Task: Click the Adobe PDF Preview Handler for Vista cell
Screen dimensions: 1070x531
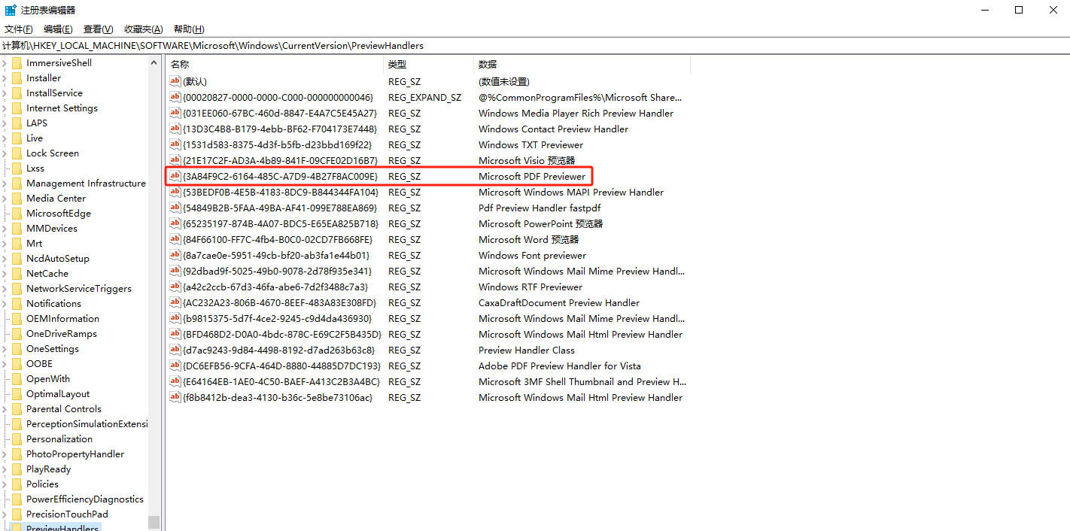Action: coord(560,366)
